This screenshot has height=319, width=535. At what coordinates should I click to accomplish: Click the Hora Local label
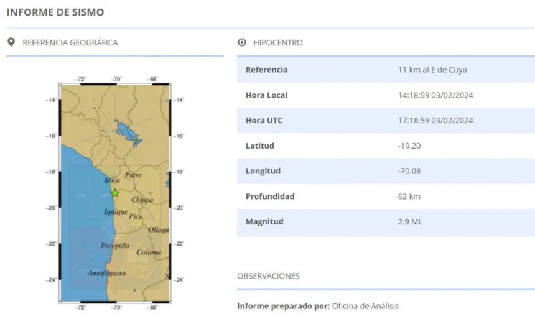266,95
